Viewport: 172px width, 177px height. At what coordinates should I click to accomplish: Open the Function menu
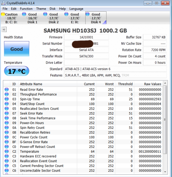click(x=26, y=9)
